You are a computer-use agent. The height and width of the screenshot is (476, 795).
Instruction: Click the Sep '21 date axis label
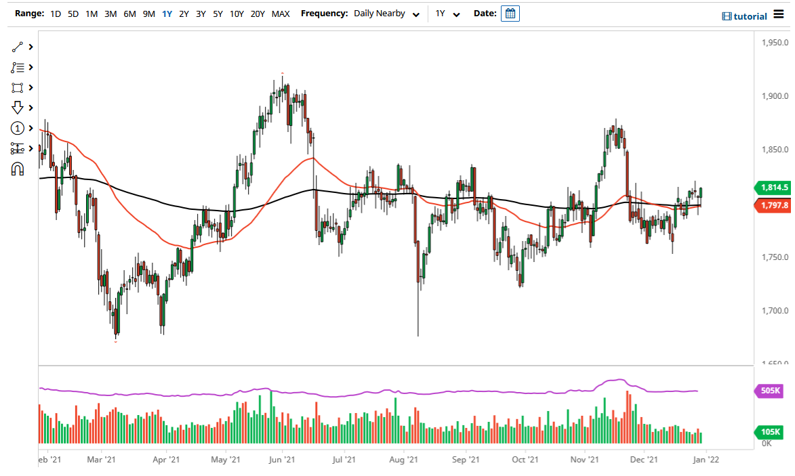[466, 460]
